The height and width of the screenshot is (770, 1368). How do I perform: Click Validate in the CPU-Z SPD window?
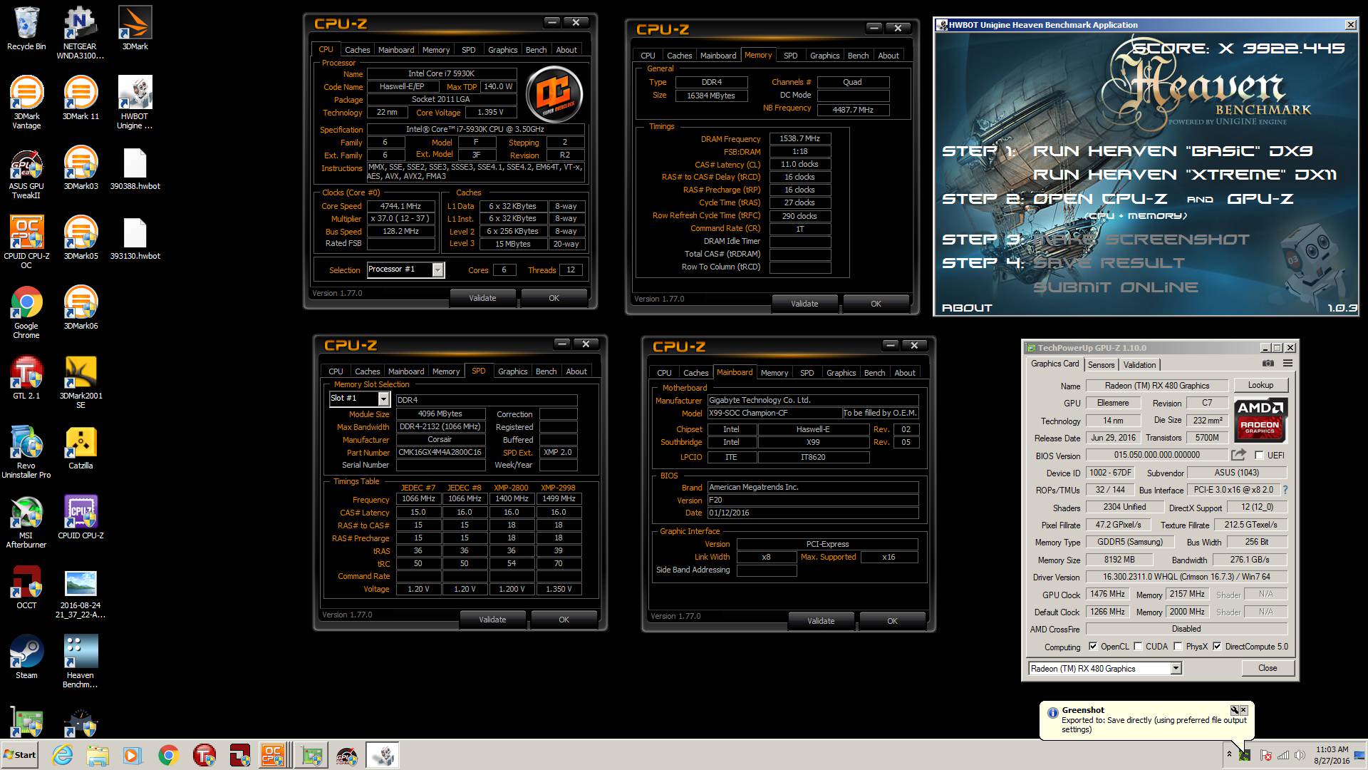point(492,620)
